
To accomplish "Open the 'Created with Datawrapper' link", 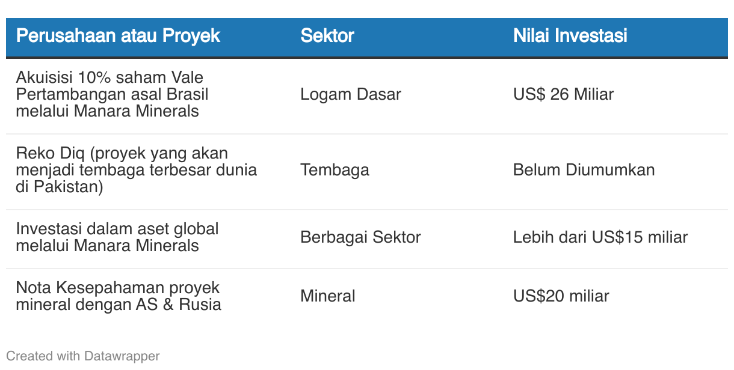I will (x=83, y=356).
